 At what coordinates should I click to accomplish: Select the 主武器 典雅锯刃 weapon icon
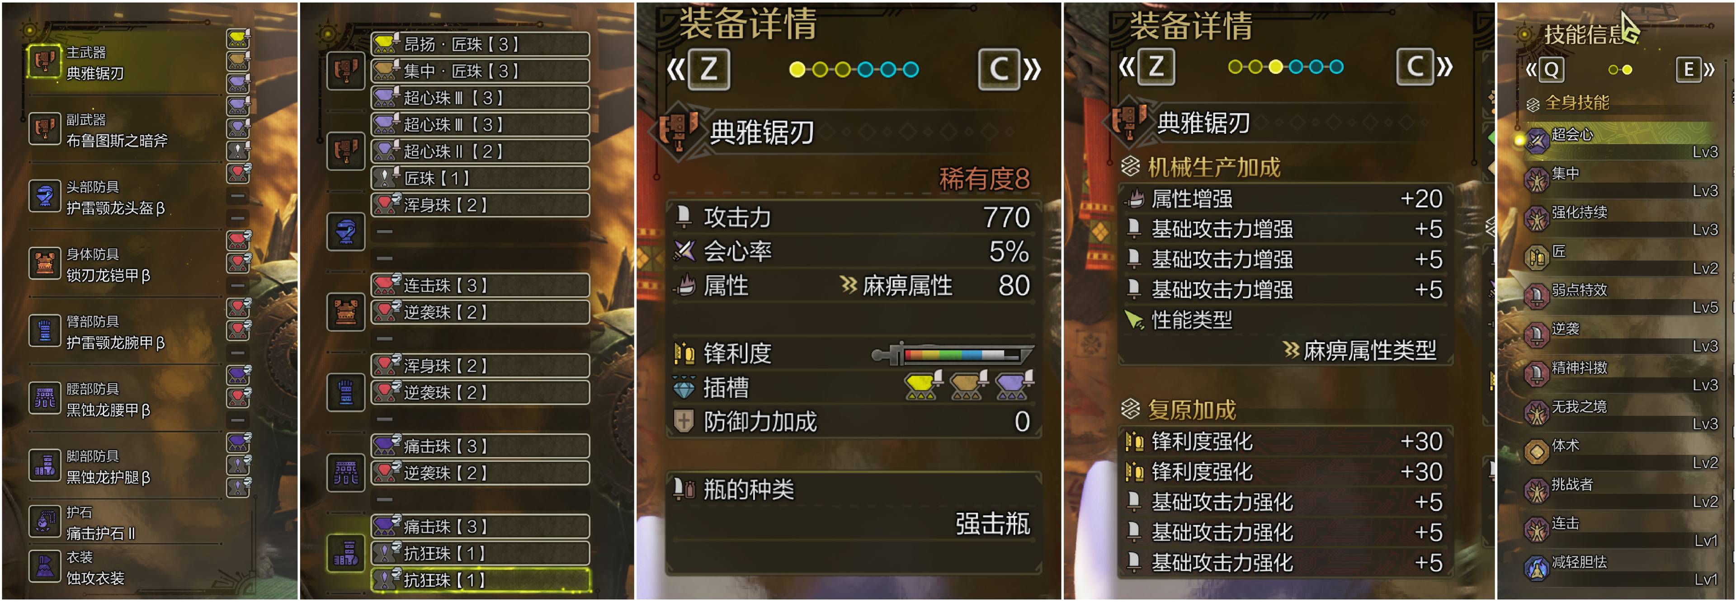[x=44, y=62]
